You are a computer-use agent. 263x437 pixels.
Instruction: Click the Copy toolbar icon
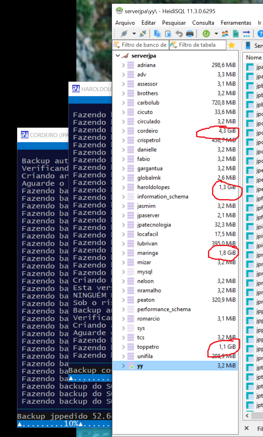point(157,33)
